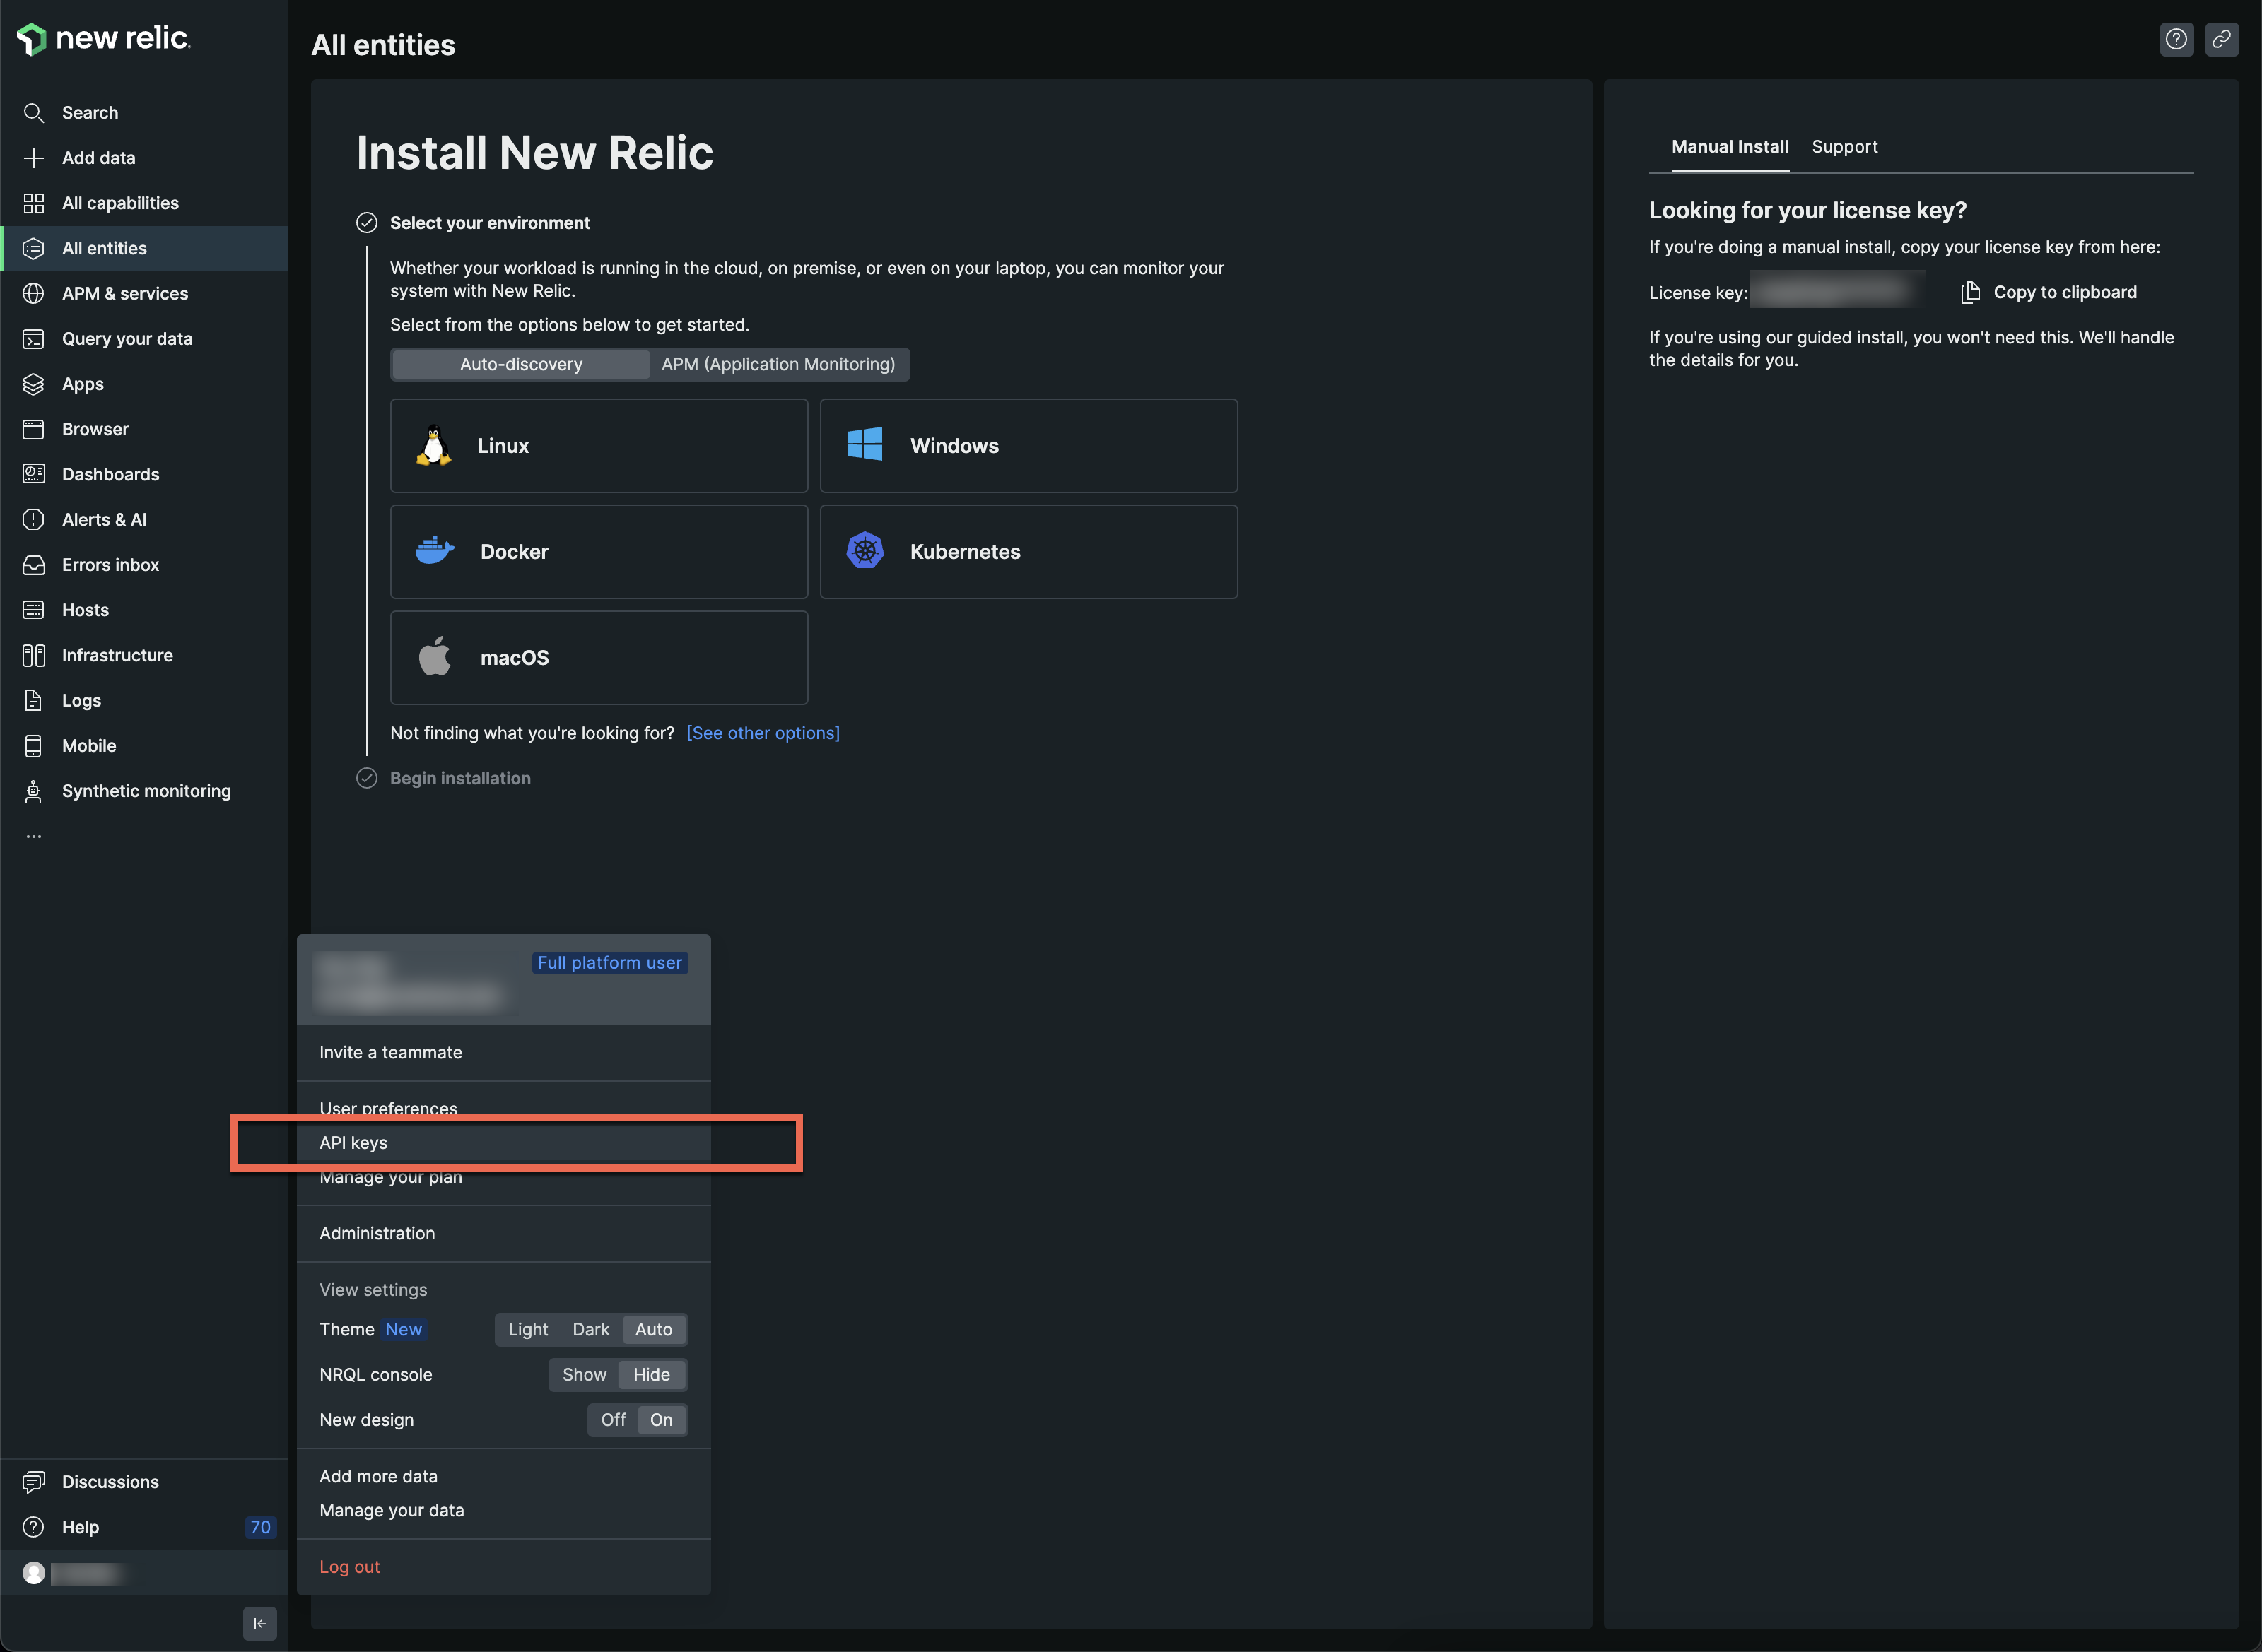Image resolution: width=2262 pixels, height=1652 pixels.
Task: Expand the Begin installation step
Action: [x=459, y=778]
